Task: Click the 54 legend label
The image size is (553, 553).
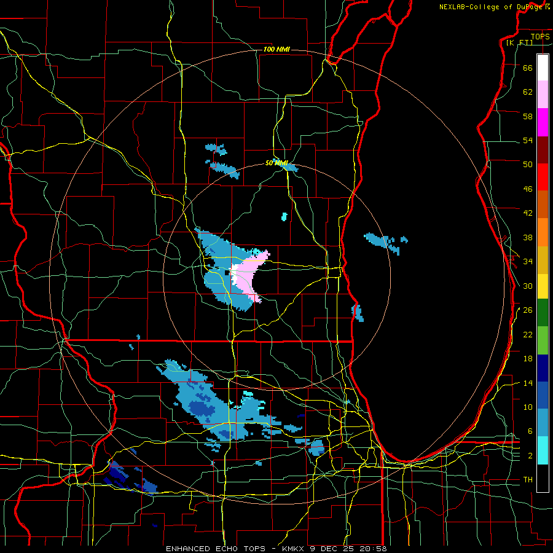Action: [x=528, y=140]
